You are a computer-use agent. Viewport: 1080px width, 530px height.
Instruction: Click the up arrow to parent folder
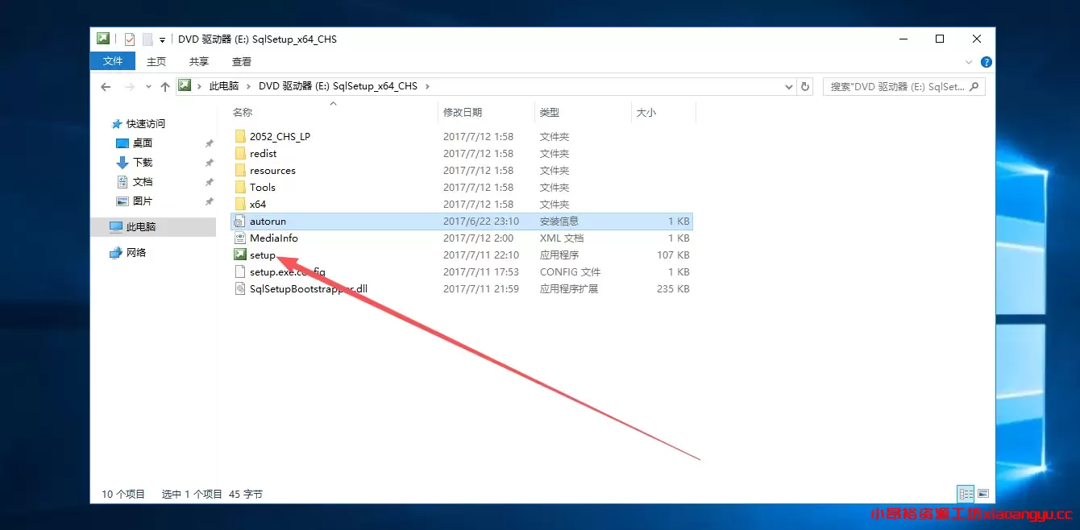point(166,86)
